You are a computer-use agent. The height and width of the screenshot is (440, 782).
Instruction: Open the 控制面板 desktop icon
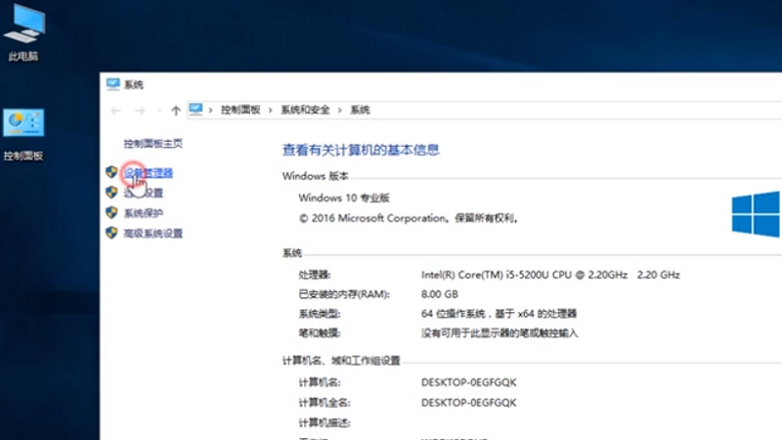(23, 135)
